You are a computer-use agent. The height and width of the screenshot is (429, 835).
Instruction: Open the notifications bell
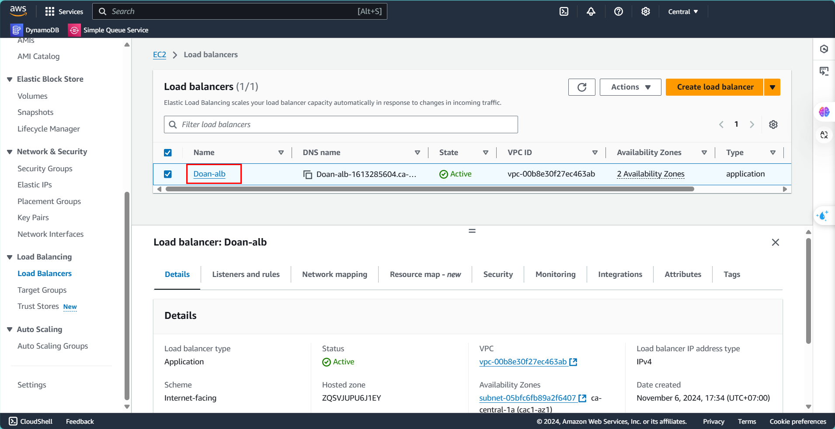pyautogui.click(x=591, y=11)
